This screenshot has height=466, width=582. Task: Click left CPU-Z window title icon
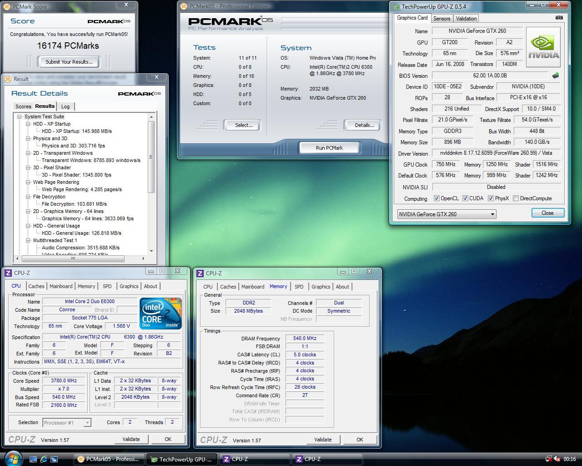[x=8, y=273]
